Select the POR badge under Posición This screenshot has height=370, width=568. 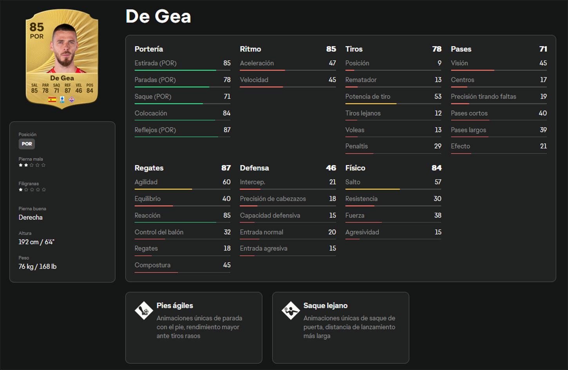pyautogui.click(x=27, y=144)
